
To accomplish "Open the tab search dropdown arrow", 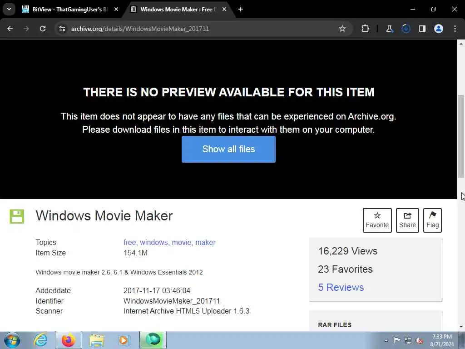I will pos(9,9).
